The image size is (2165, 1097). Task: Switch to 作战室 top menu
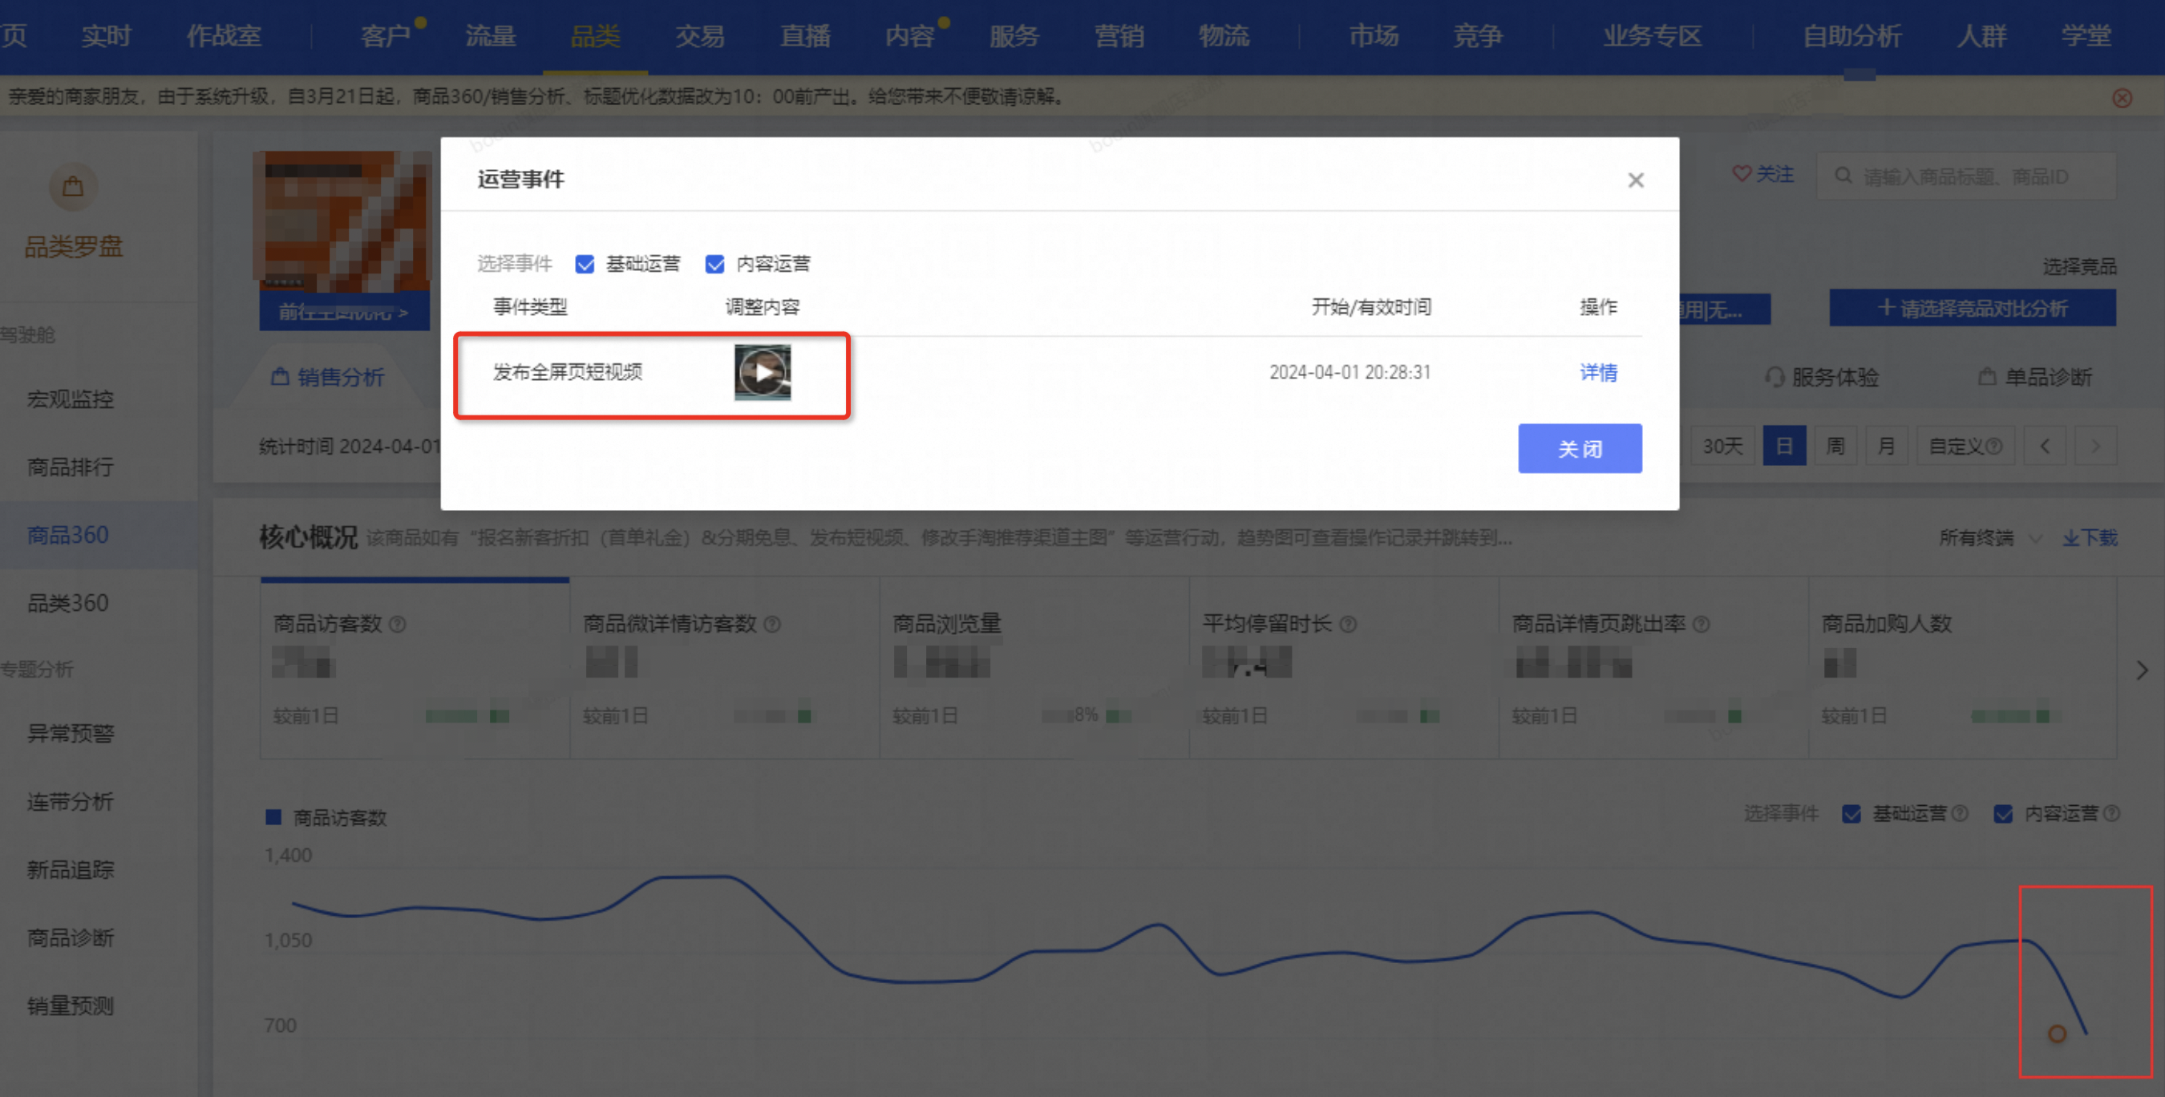point(224,36)
